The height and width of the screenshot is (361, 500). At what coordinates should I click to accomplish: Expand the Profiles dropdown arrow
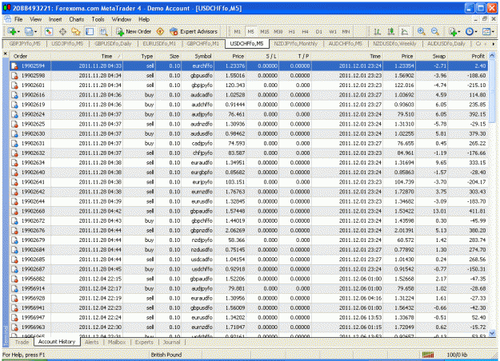pyautogui.click(x=35, y=32)
